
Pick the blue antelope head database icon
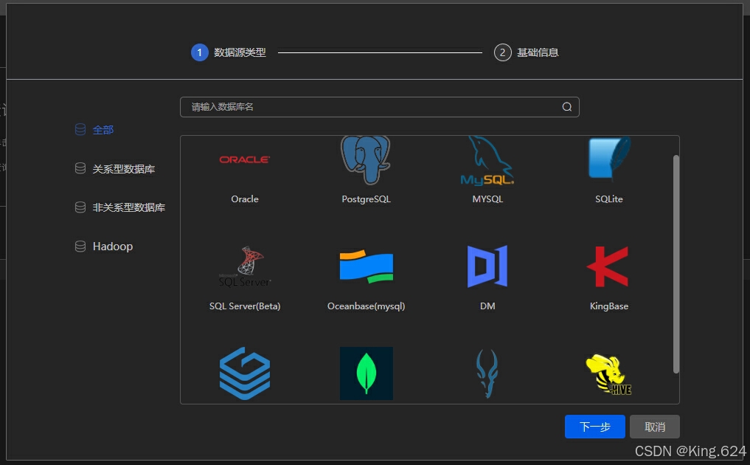[487, 373]
